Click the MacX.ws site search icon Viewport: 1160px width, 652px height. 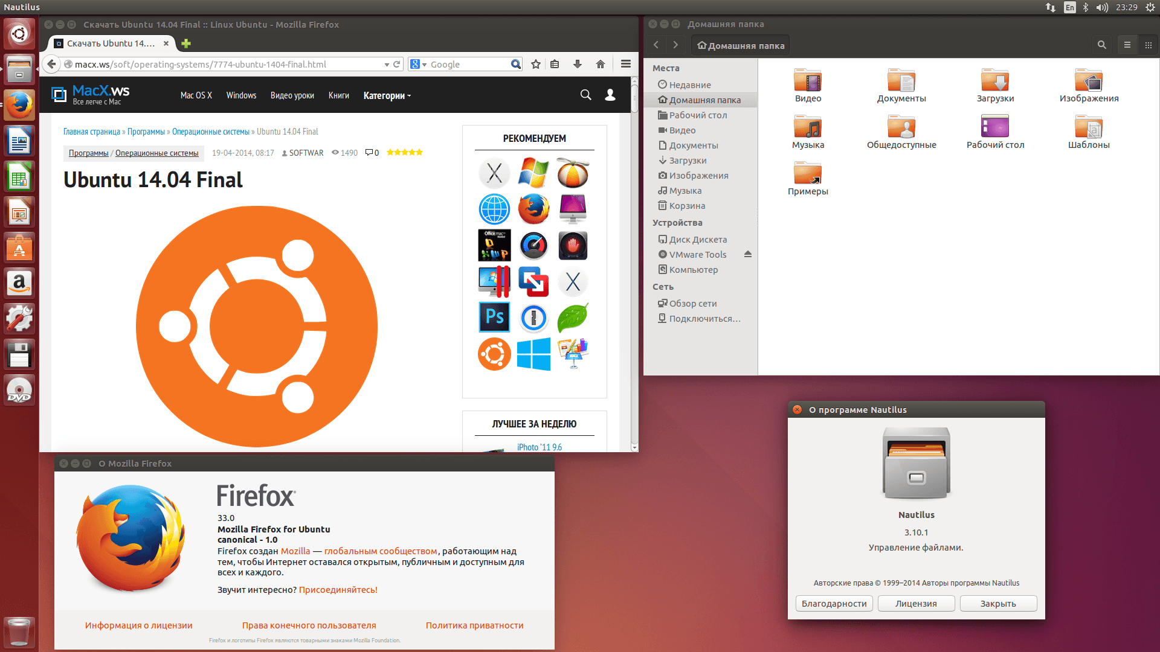(585, 95)
